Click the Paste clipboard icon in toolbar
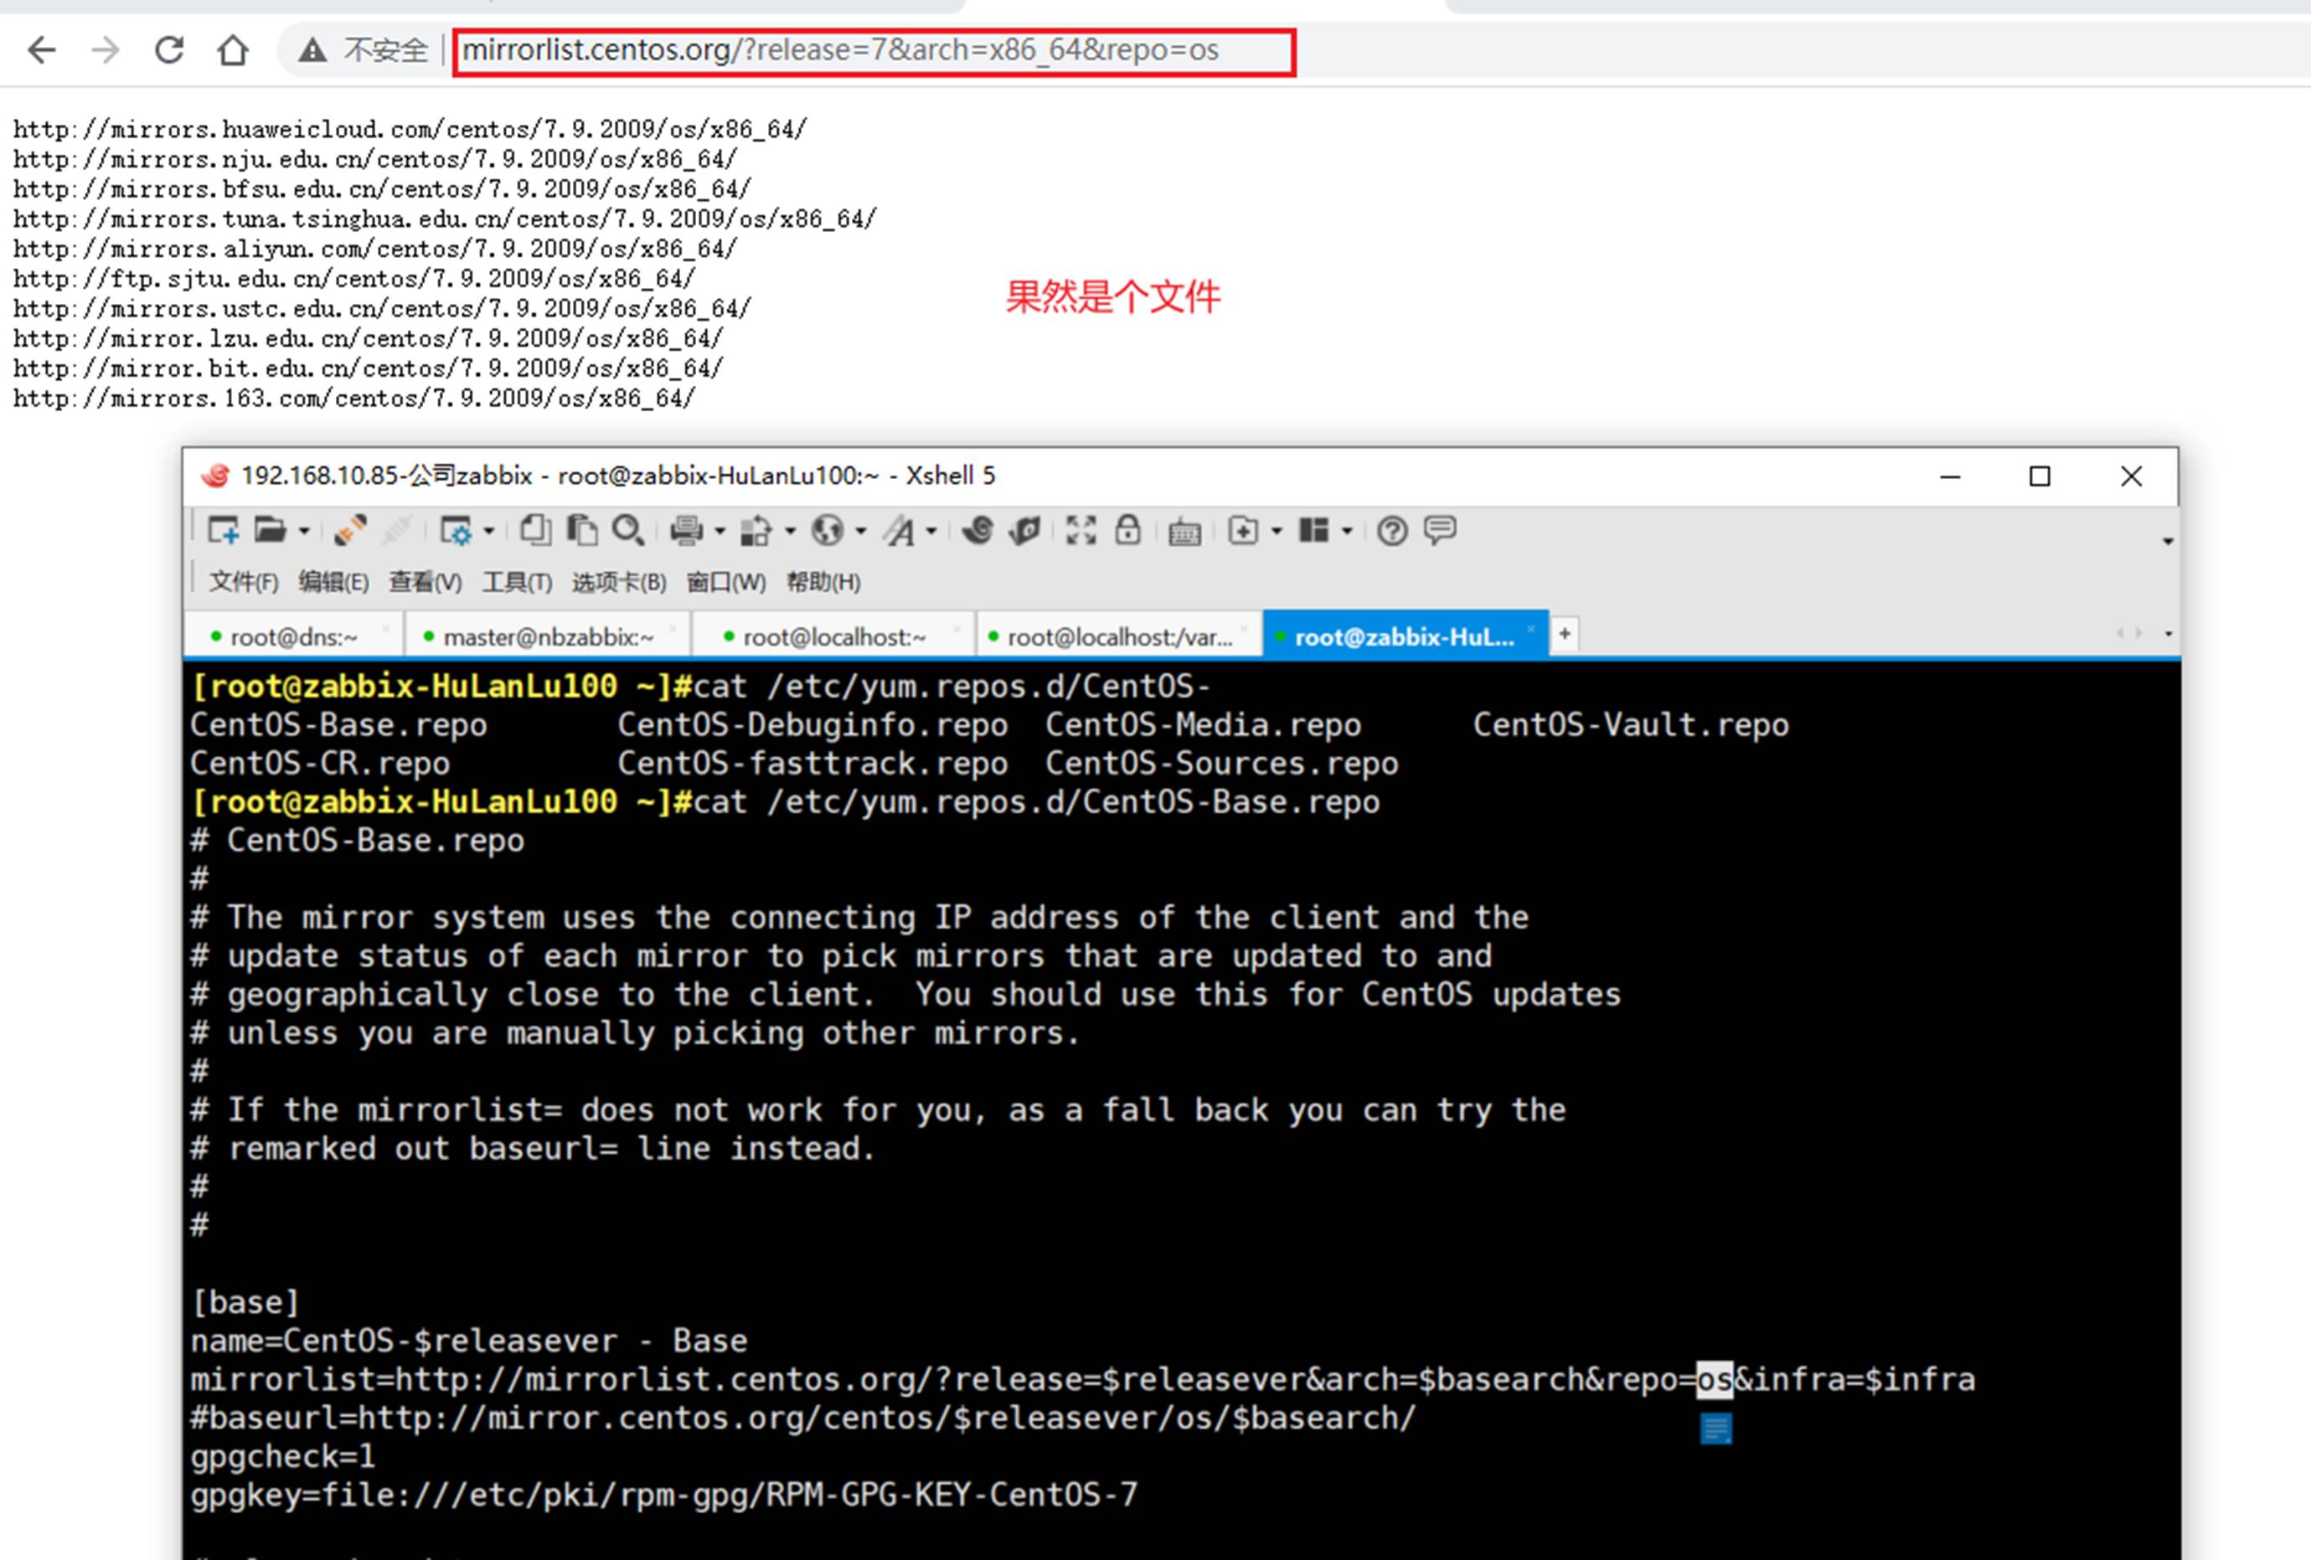This screenshot has height=1560, width=2311. pyautogui.click(x=581, y=531)
